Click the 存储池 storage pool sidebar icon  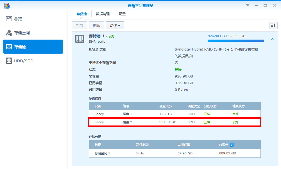pyautogui.click(x=9, y=47)
